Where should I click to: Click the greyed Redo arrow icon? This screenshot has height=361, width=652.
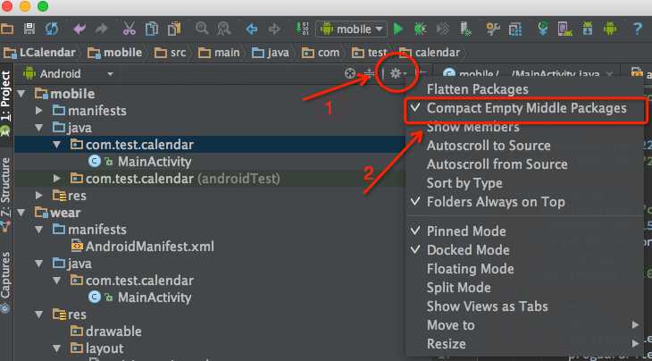point(101,29)
